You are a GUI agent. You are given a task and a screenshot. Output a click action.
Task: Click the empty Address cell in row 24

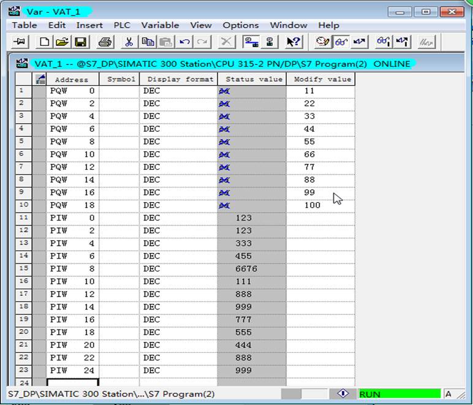point(73,382)
